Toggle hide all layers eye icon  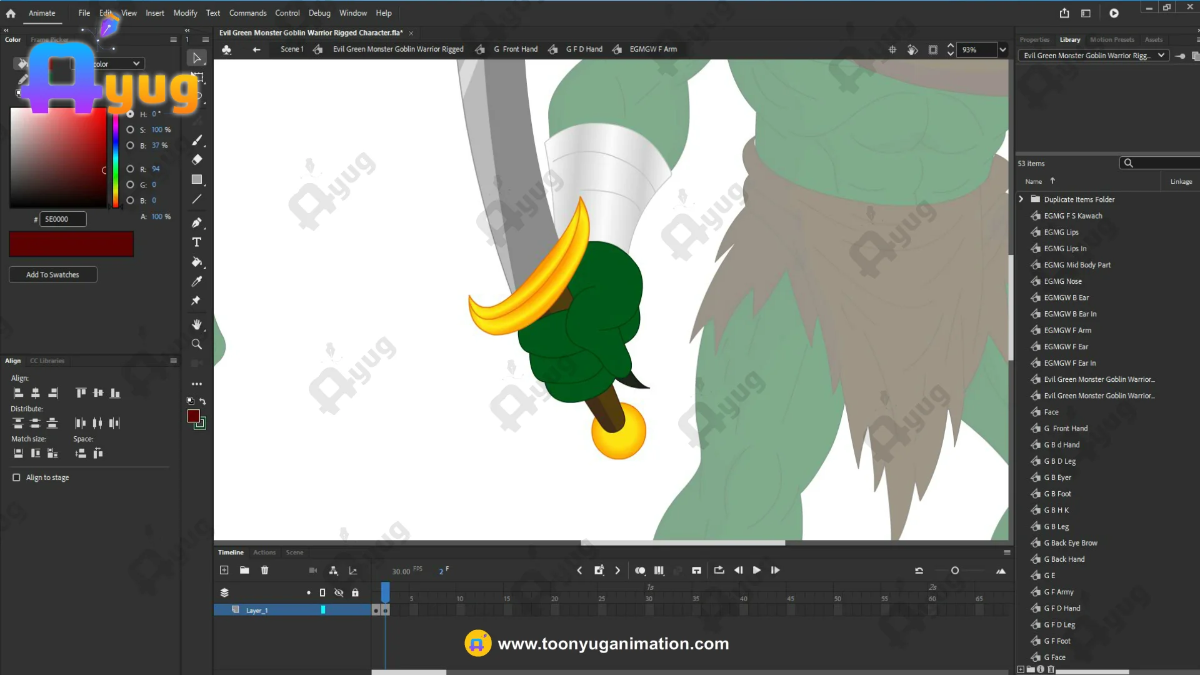coord(339,592)
